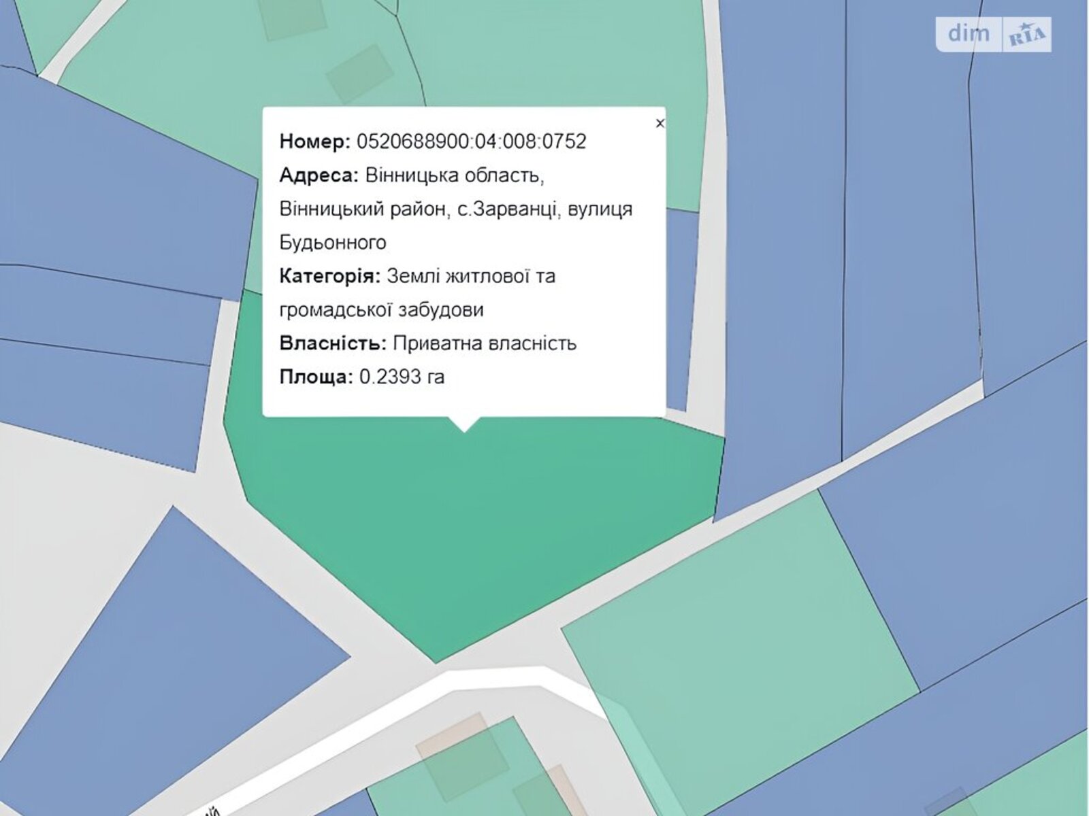This screenshot has width=1089, height=816.
Task: Click the Будьонного street name text
Action: coord(333,243)
